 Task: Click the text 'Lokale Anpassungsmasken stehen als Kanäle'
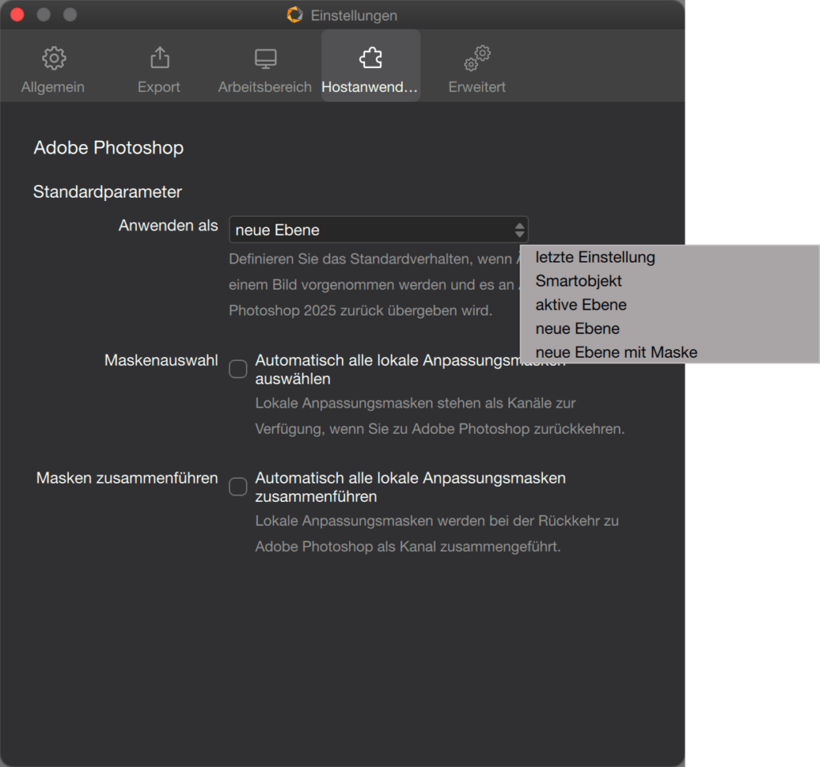tap(440, 416)
